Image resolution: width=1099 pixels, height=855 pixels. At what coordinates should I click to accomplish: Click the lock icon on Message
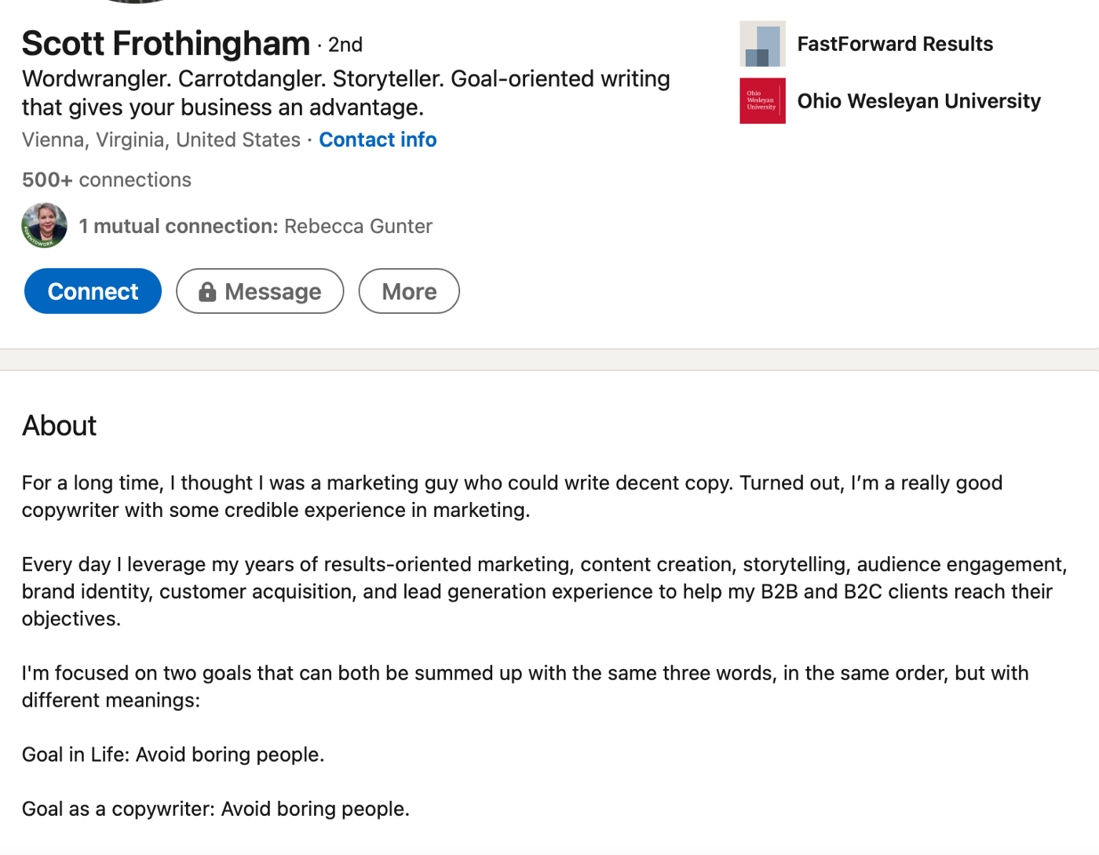[x=207, y=292]
